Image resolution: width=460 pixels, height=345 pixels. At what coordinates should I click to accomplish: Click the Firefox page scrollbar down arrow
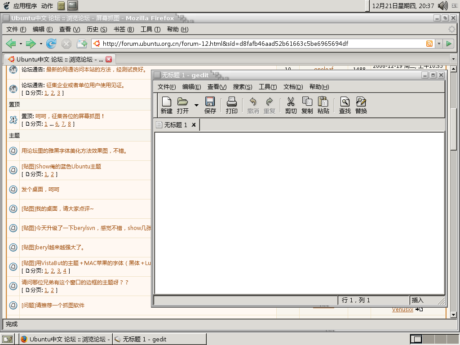click(453, 315)
